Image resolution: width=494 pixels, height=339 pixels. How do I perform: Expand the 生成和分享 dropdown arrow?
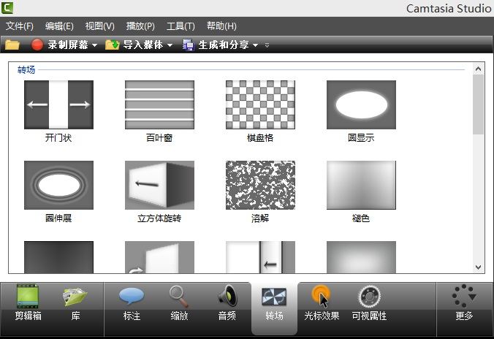256,45
